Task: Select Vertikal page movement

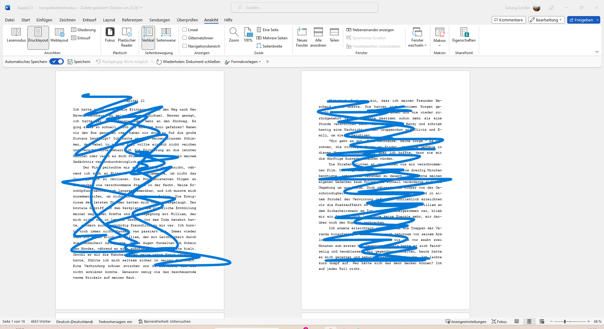Action: pos(148,37)
